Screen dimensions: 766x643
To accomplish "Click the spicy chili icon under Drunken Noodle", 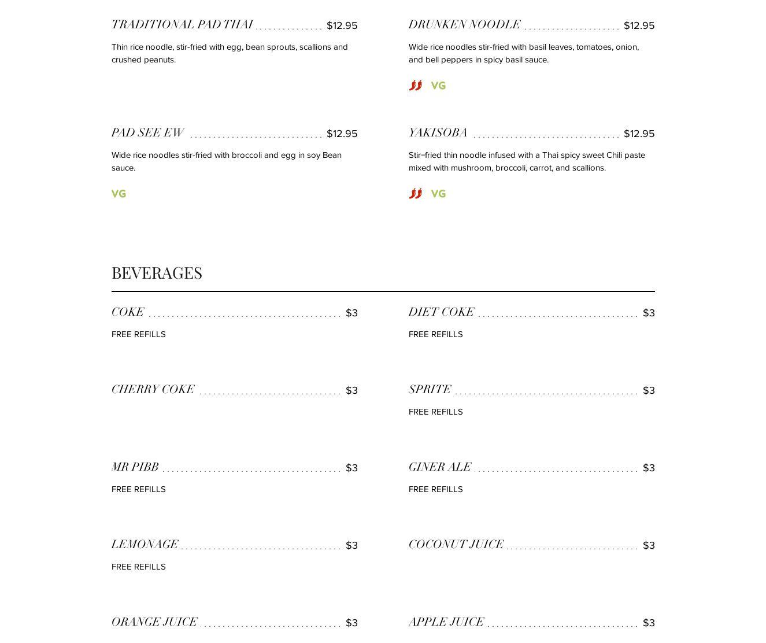I will (x=415, y=86).
